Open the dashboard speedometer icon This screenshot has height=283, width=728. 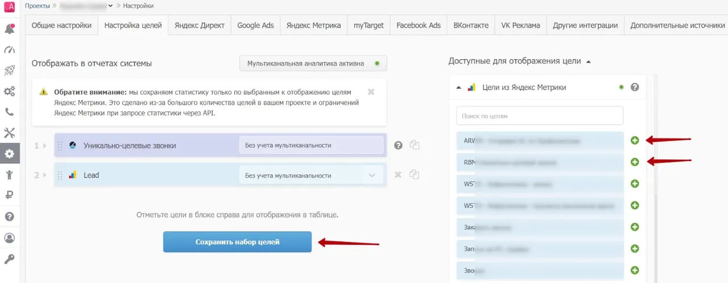tap(9, 49)
